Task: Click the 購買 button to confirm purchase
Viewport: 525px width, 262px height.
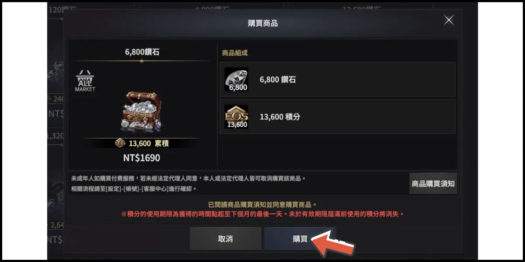Action: click(300, 238)
